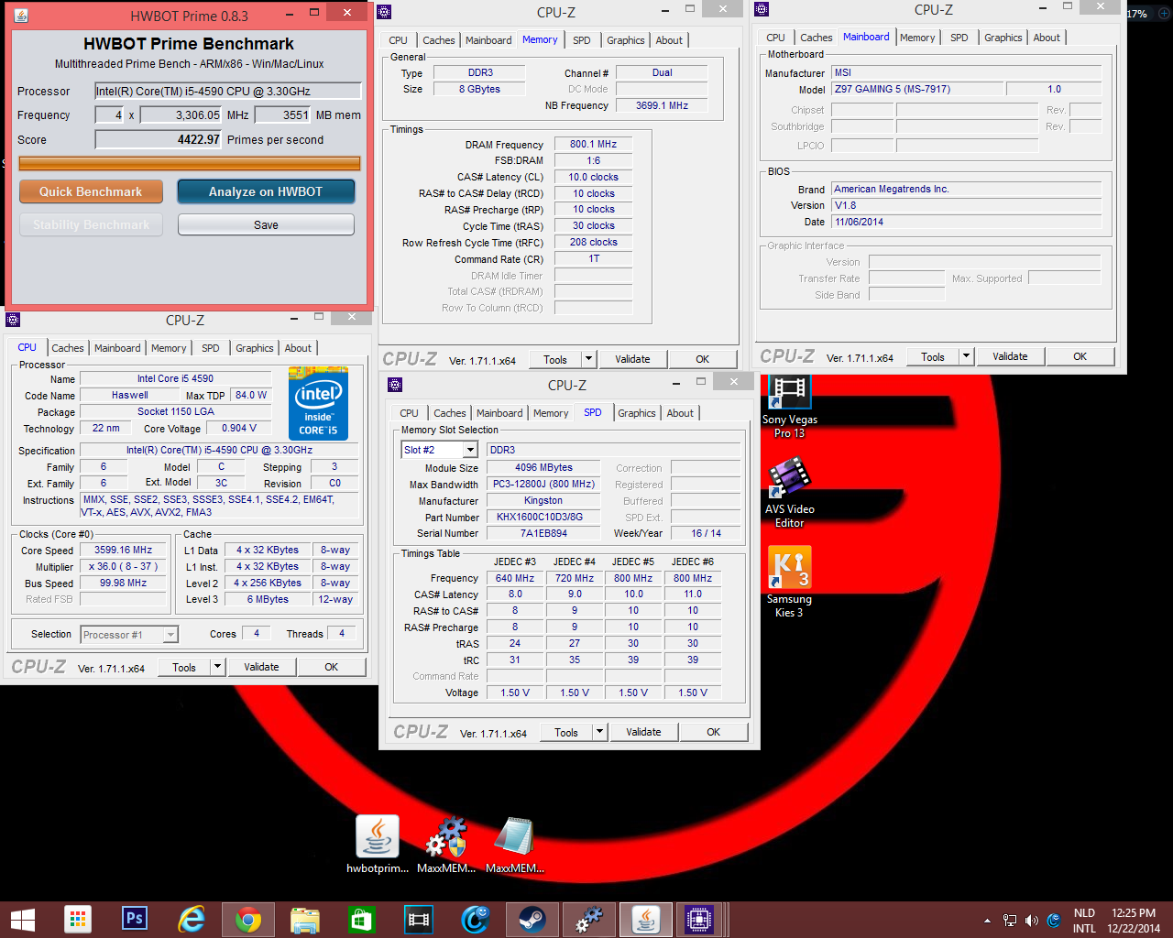This screenshot has width=1173, height=938.
Task: Click the Score field showing 4422.97
Action: (x=159, y=139)
